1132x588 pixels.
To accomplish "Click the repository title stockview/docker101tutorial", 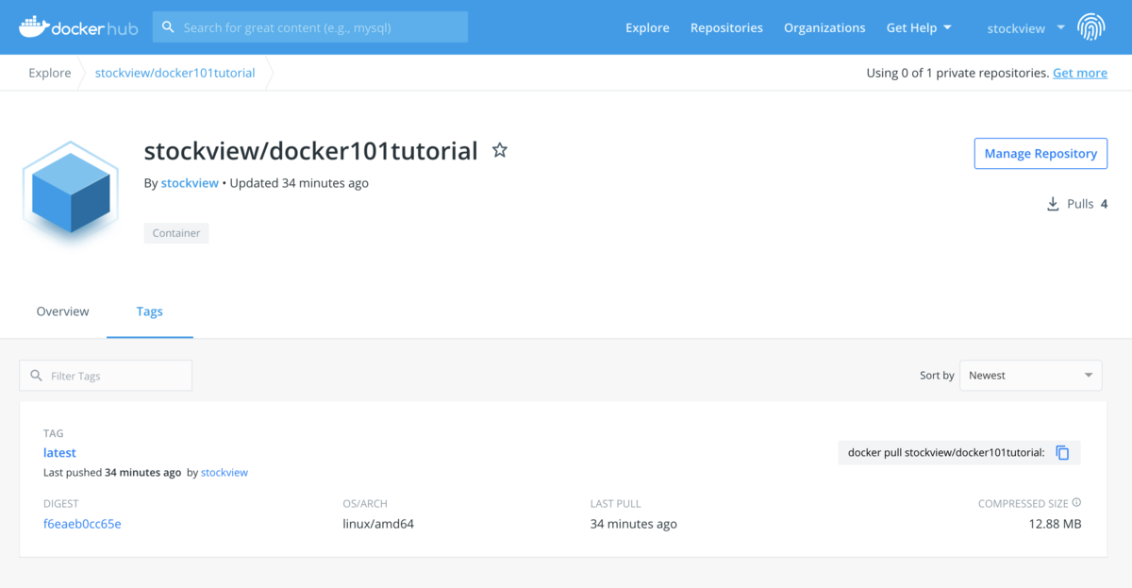I will pyautogui.click(x=311, y=151).
